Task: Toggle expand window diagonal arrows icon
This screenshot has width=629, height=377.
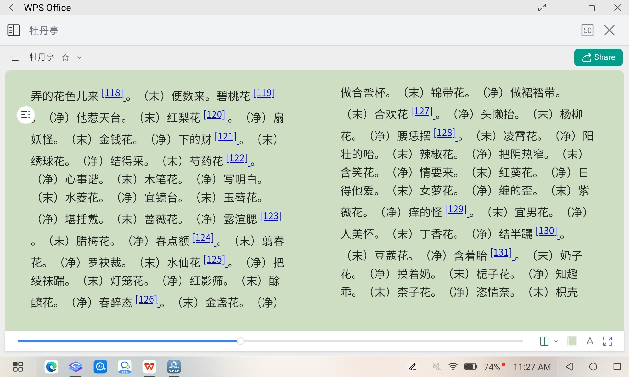Action: [542, 8]
